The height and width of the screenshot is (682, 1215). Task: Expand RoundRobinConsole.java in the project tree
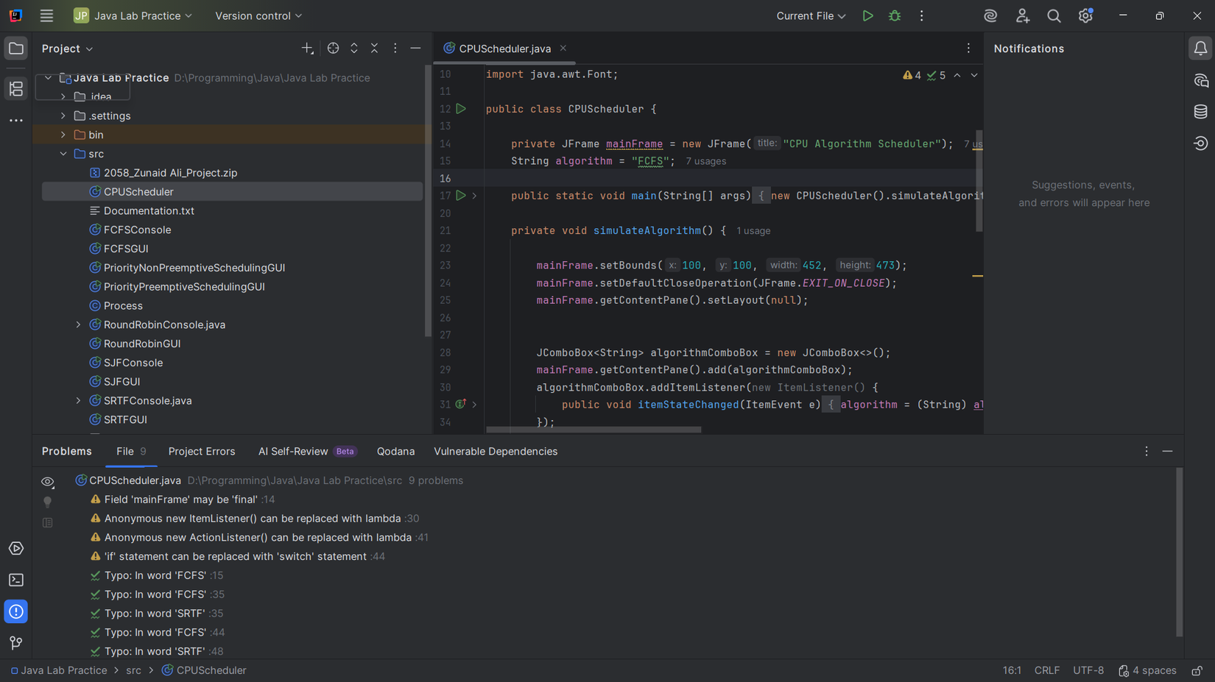click(78, 324)
